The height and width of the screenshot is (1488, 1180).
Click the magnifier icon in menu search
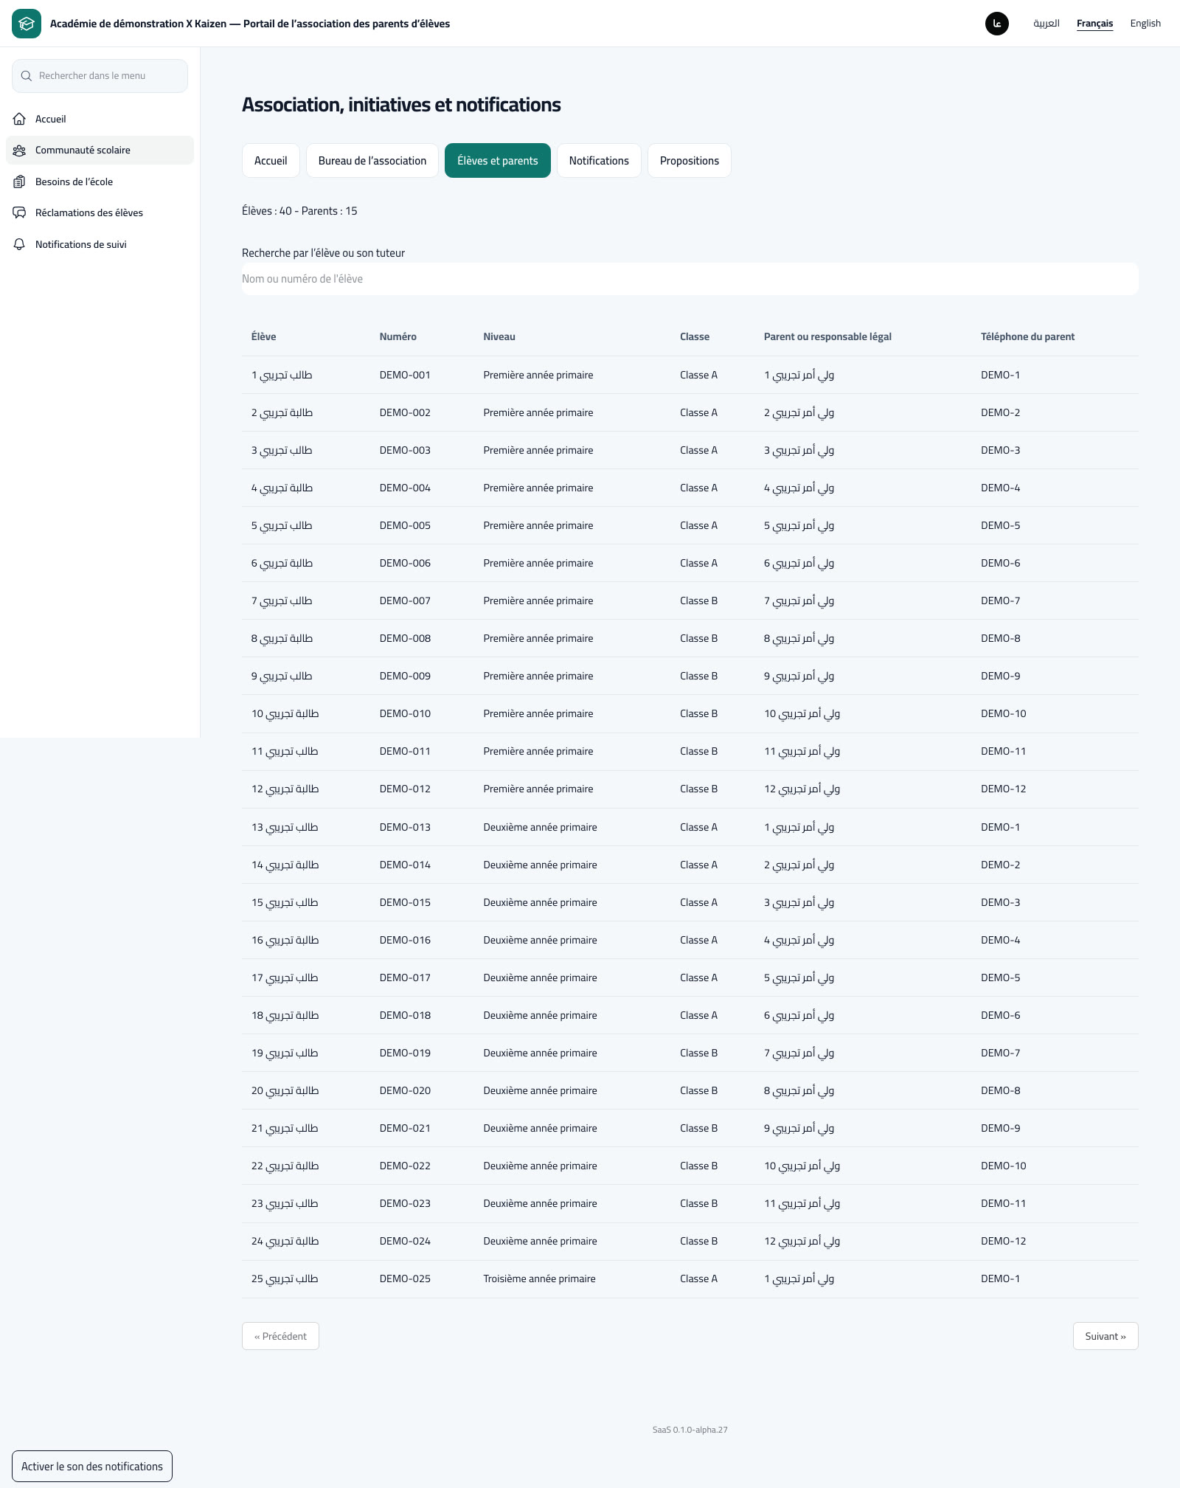point(27,76)
